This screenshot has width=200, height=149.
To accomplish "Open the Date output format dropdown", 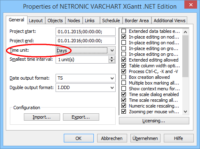I will (x=86, y=78).
